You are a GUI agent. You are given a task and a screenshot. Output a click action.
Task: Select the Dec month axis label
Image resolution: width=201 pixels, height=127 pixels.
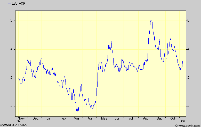point(36,119)
